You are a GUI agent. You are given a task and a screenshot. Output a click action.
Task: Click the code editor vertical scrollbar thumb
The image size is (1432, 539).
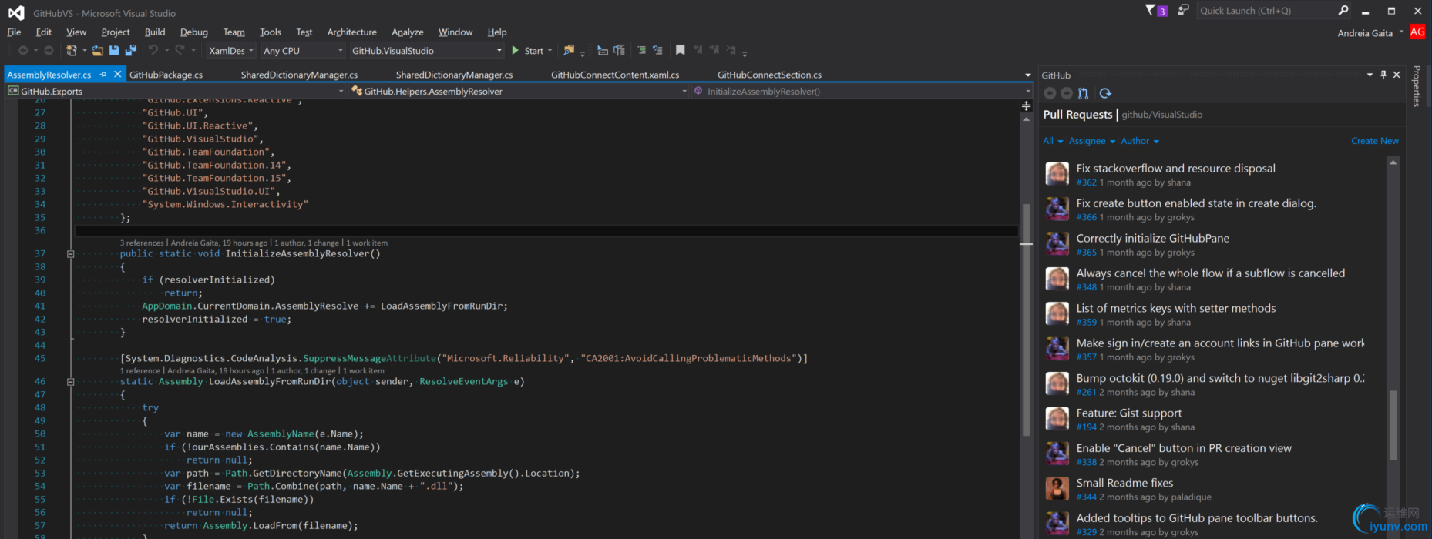pos(1026,320)
